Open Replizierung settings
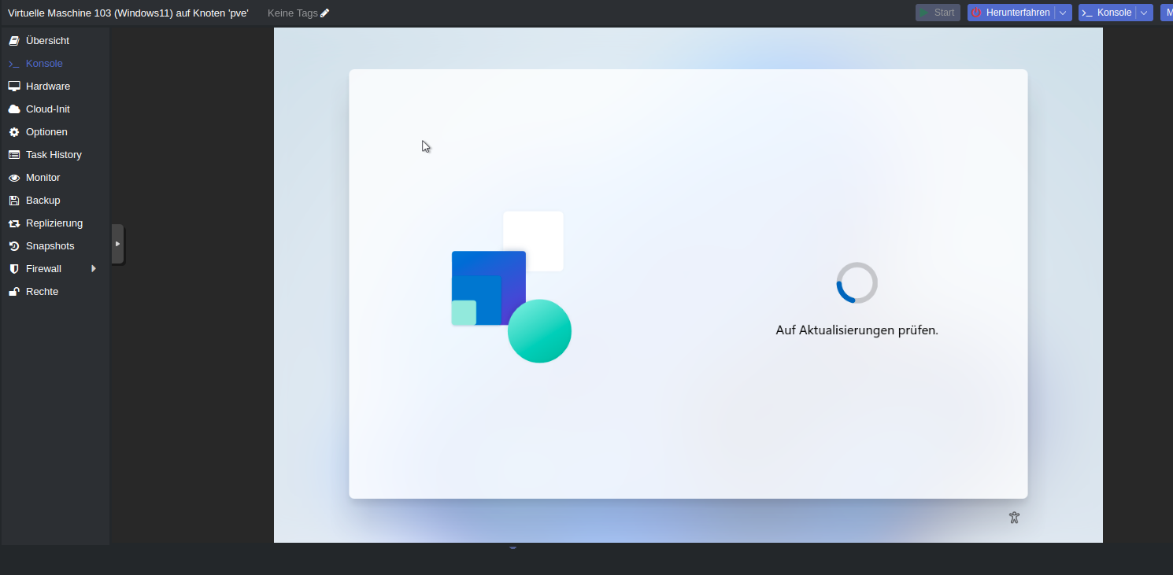 [55, 223]
